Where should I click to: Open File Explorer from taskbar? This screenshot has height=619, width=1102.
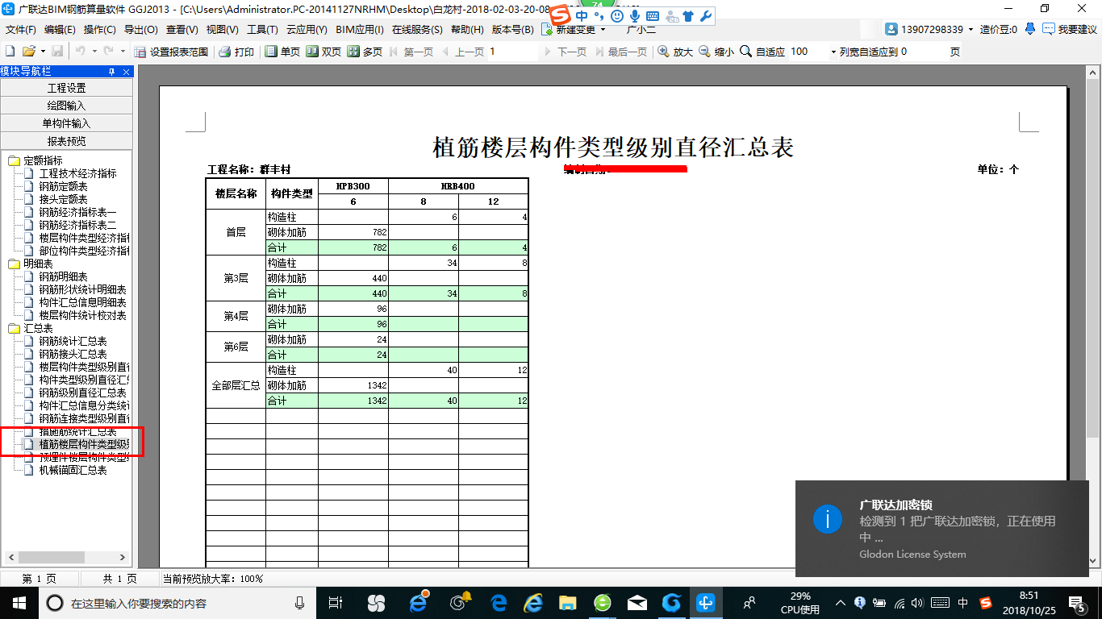tap(568, 602)
